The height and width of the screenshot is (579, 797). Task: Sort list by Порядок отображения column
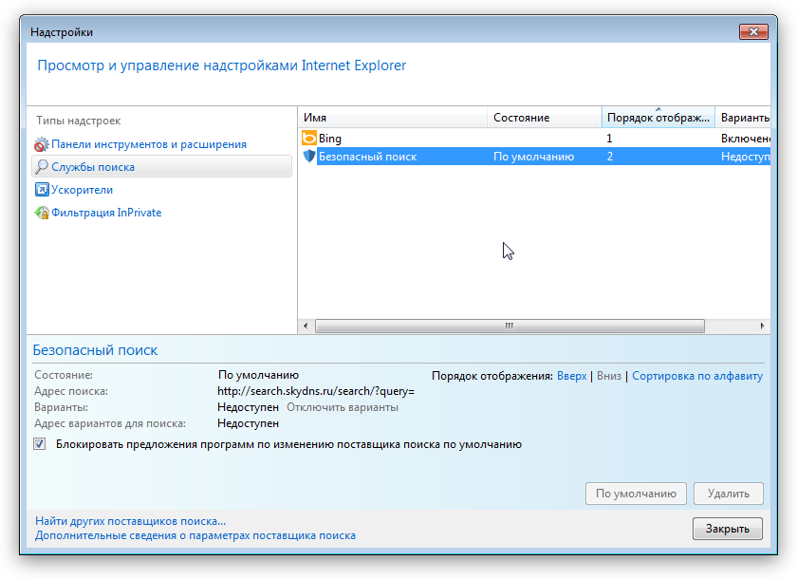[x=658, y=118]
